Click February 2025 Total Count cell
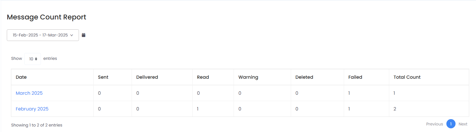The image size is (476, 132). (x=395, y=109)
